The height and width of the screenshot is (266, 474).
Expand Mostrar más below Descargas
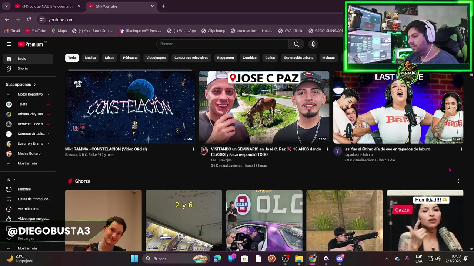coord(28,248)
